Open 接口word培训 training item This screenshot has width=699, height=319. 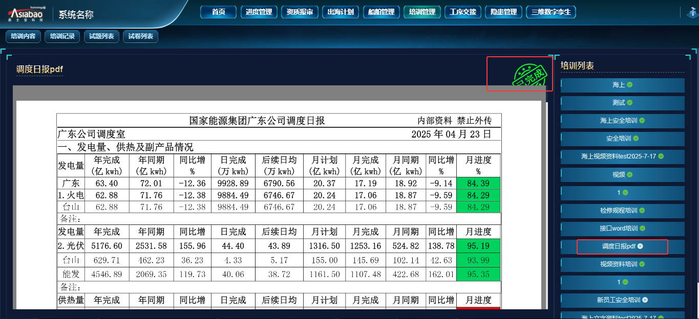point(623,228)
